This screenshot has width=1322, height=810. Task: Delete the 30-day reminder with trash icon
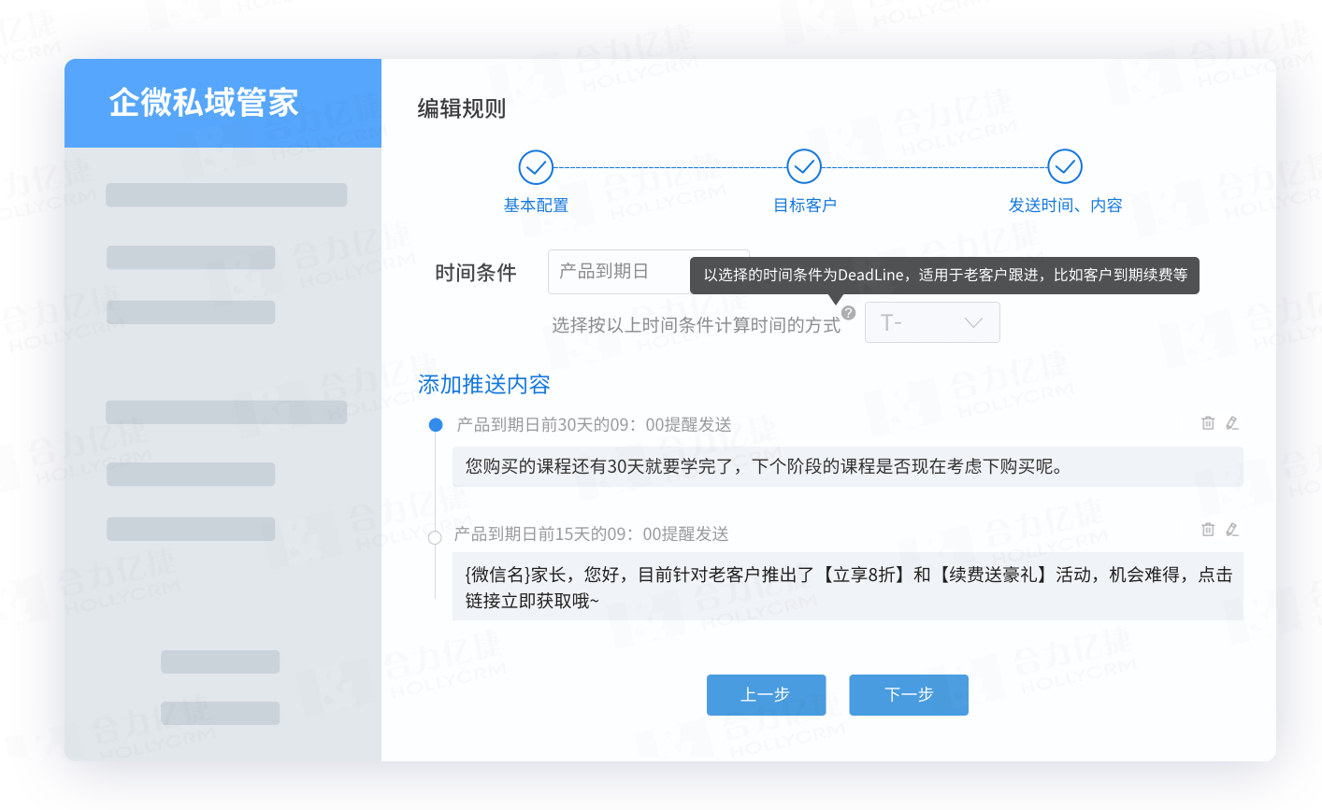[1208, 423]
